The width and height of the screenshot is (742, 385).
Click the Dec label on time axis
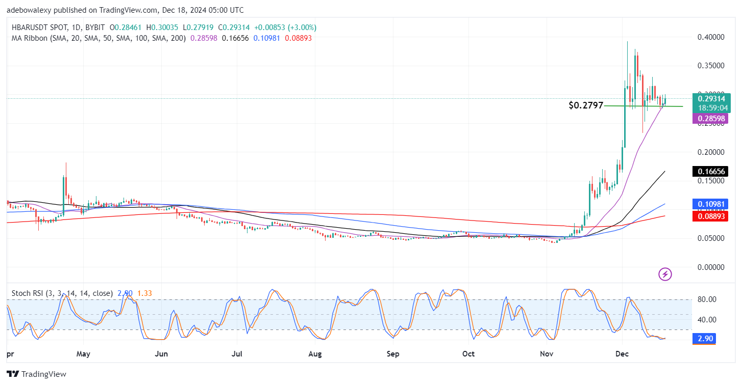(x=622, y=353)
